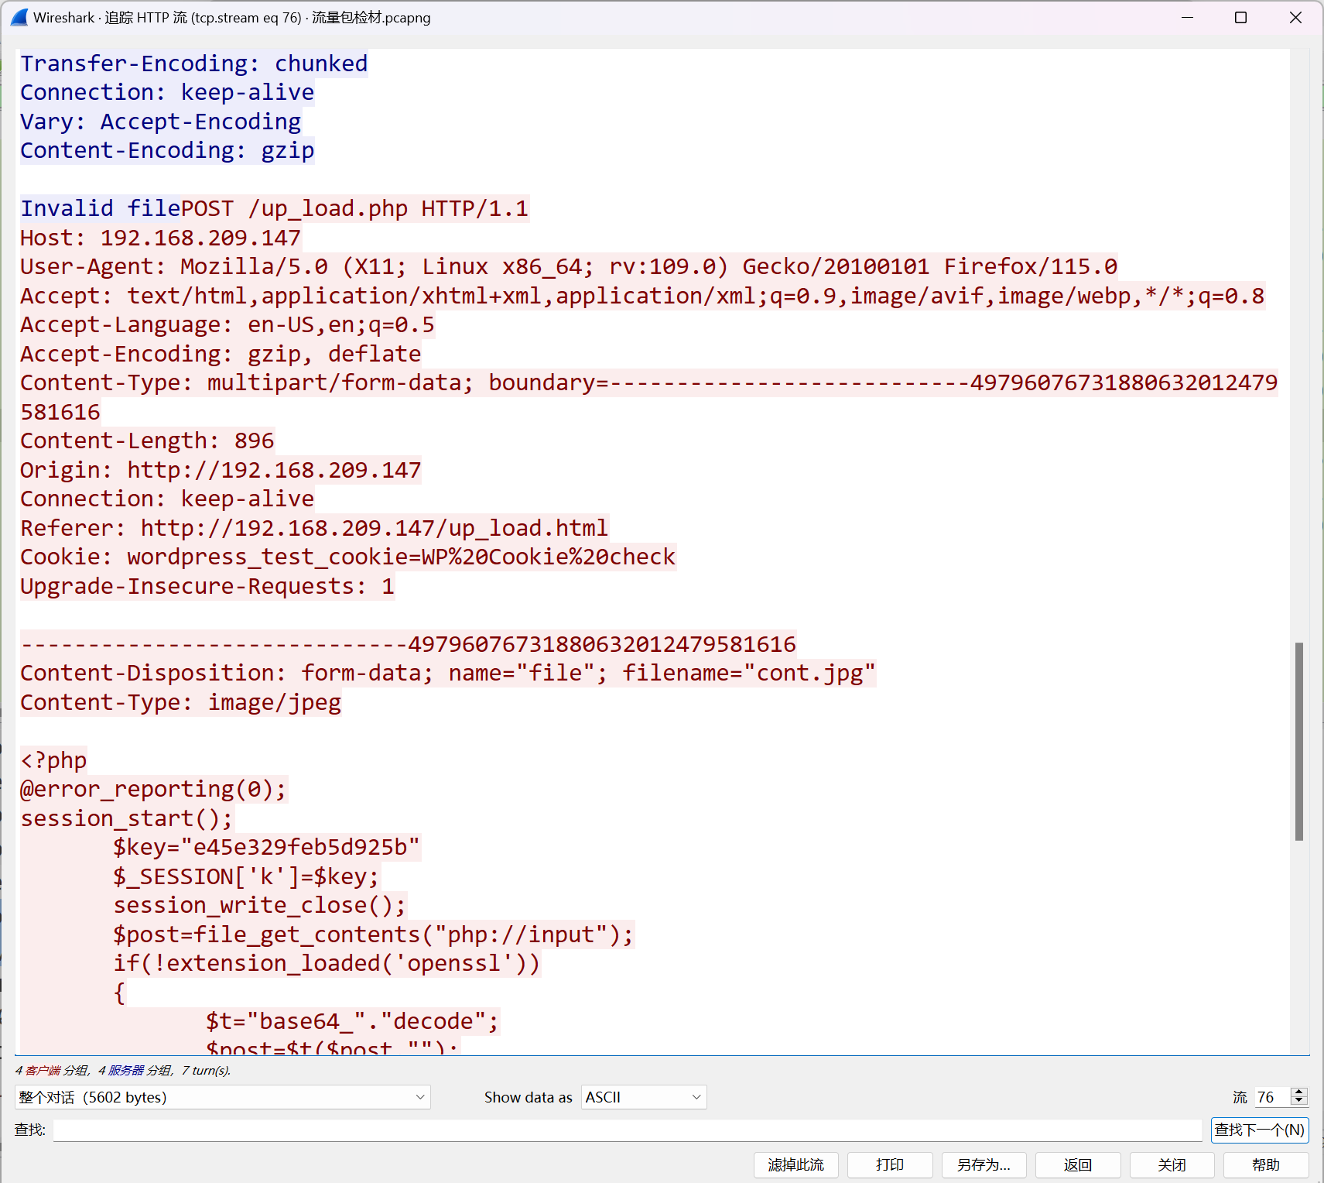Click the 关闭 button
The image size is (1324, 1183).
pyautogui.click(x=1172, y=1164)
